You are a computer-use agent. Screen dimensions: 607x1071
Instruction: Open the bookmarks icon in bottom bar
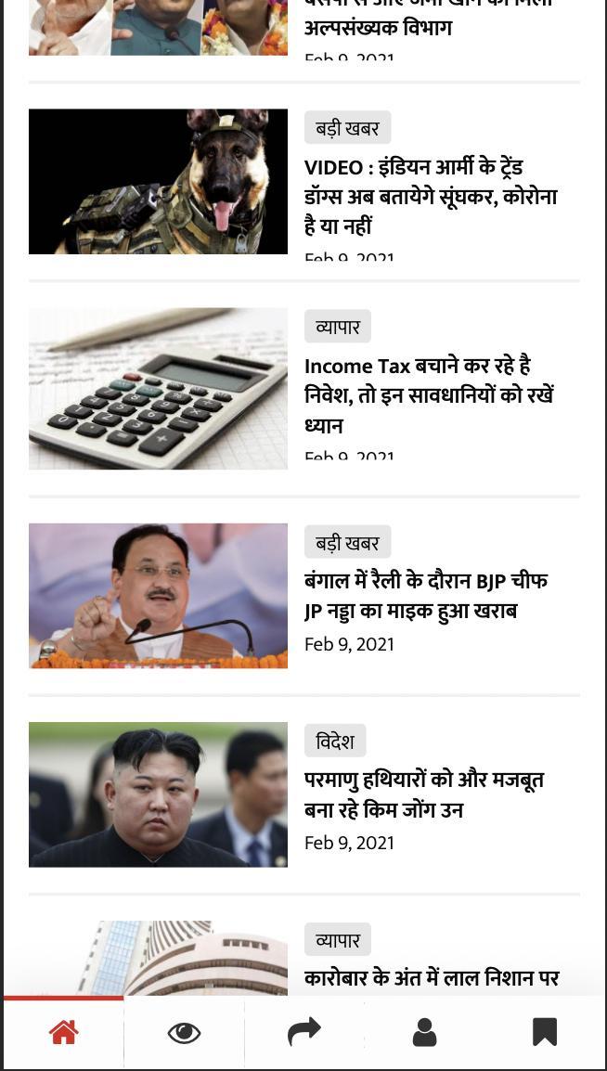tap(545, 1032)
